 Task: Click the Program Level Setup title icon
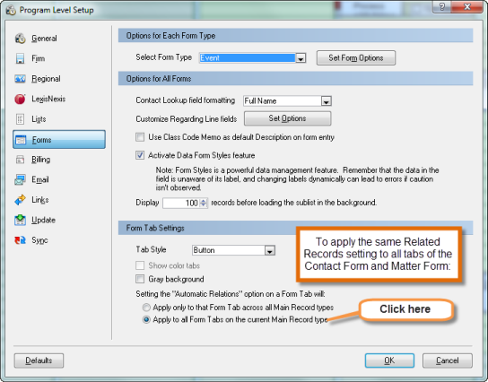click(x=11, y=10)
